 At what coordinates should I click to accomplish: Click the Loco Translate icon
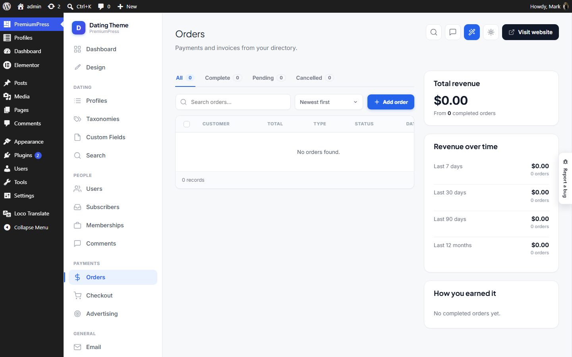coord(7,213)
